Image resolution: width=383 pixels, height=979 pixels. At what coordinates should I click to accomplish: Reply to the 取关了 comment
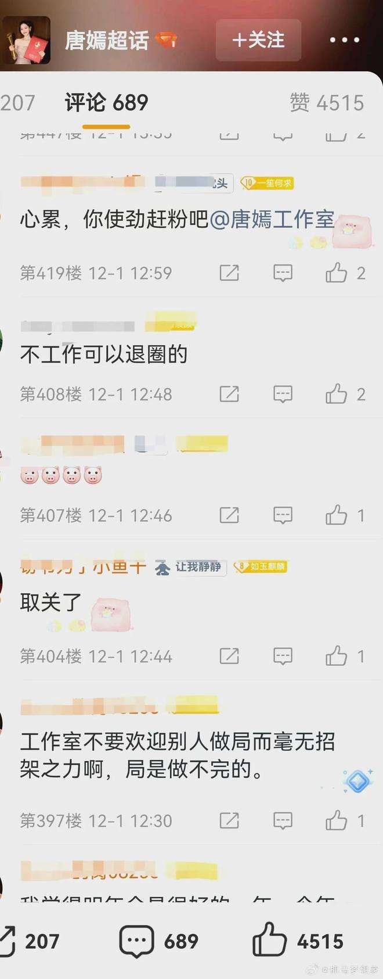click(283, 656)
